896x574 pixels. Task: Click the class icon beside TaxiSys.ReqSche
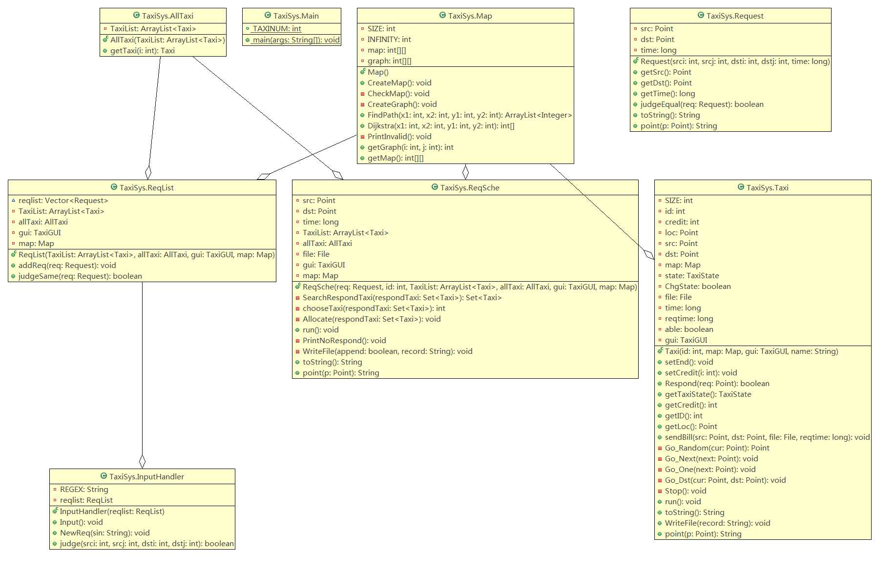[435, 187]
